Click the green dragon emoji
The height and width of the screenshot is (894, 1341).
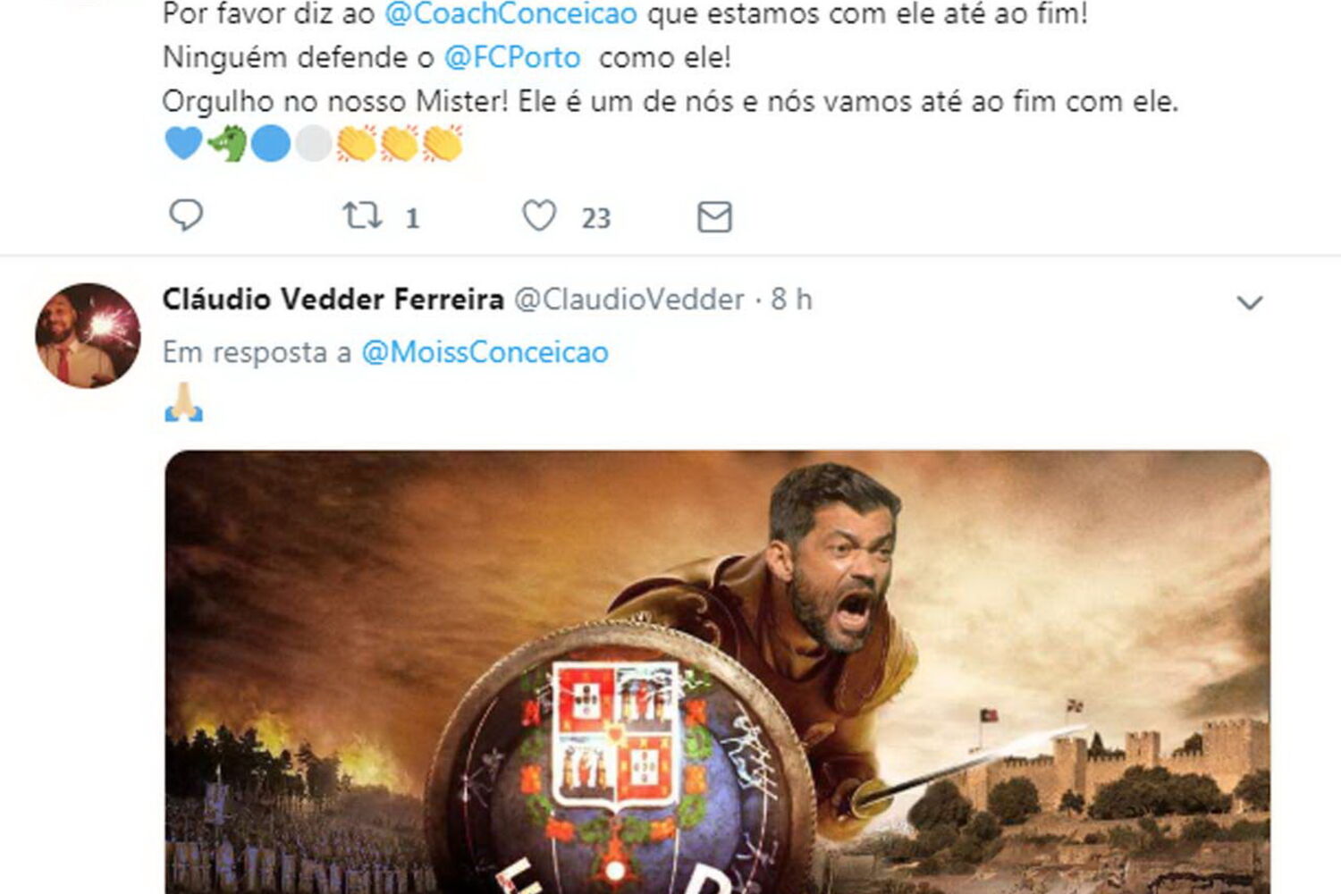[227, 143]
